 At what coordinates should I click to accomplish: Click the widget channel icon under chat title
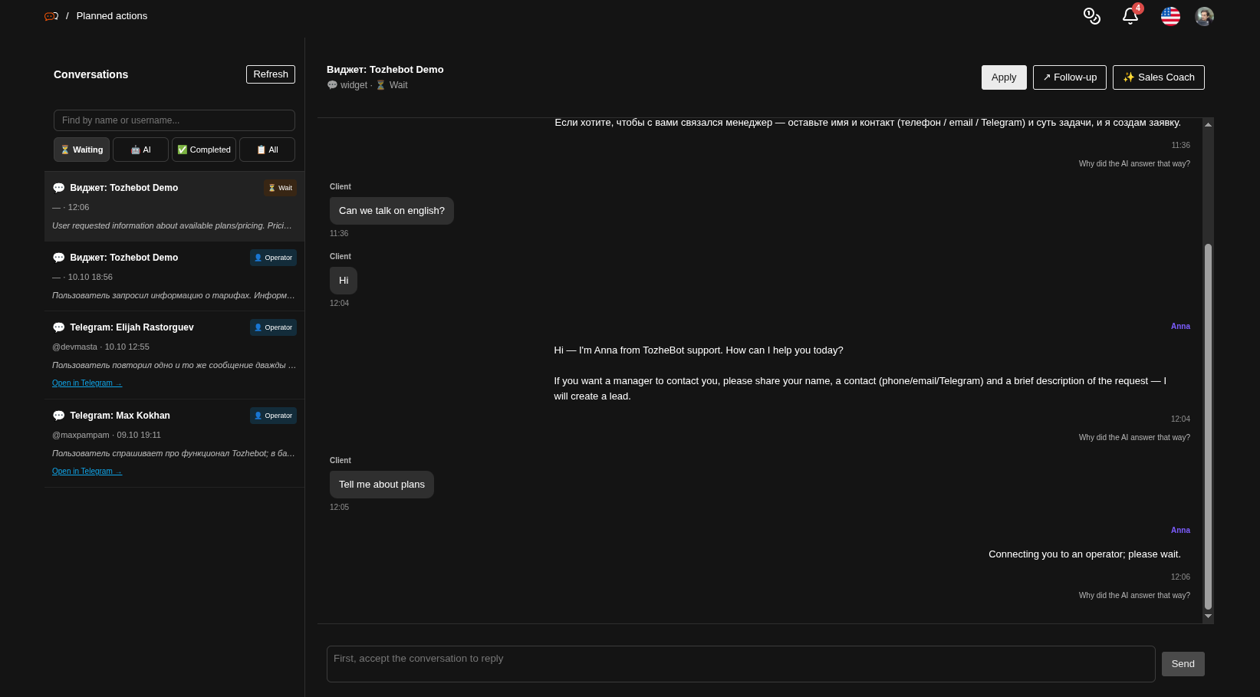[332, 85]
